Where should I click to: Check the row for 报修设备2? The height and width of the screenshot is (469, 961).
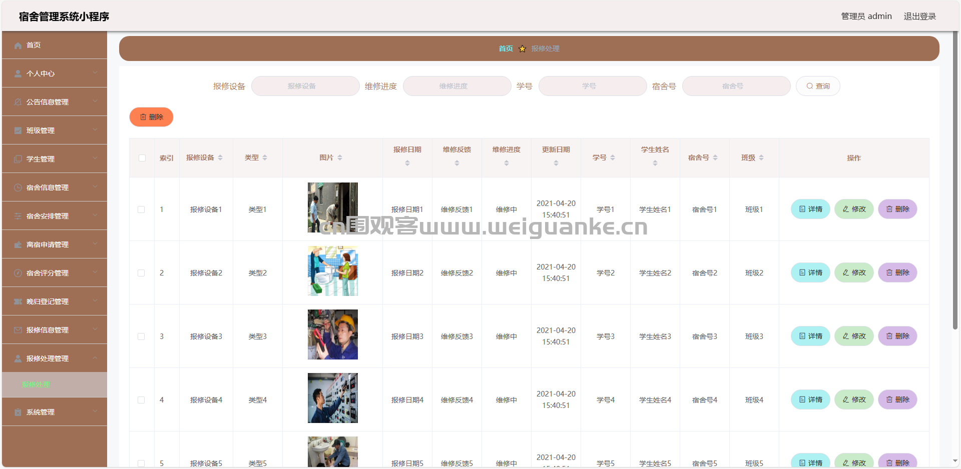pos(141,273)
